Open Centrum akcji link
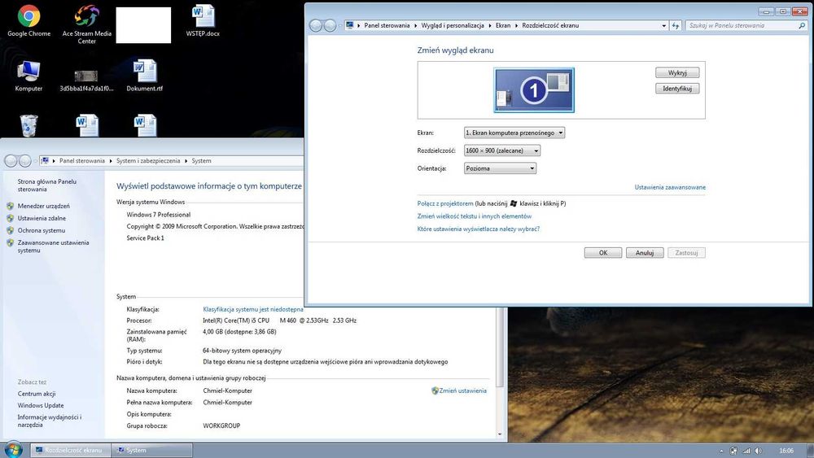Screen dimensions: 814x458 click(x=37, y=394)
